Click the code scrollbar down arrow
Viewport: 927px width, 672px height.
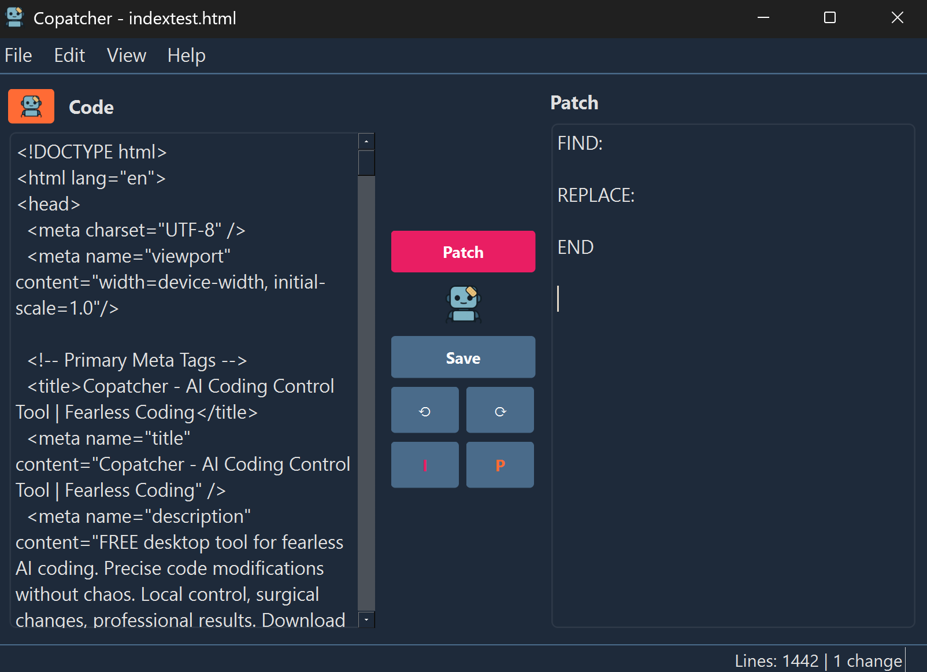tap(366, 620)
